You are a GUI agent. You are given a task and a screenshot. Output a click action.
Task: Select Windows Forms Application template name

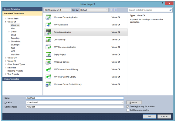[x=66, y=17]
